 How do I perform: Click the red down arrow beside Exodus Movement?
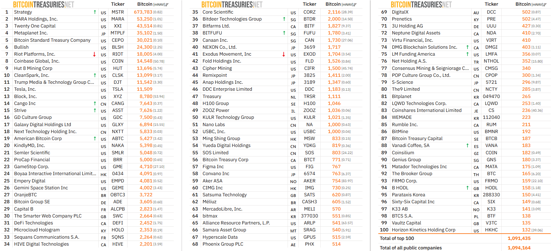[284, 54]
